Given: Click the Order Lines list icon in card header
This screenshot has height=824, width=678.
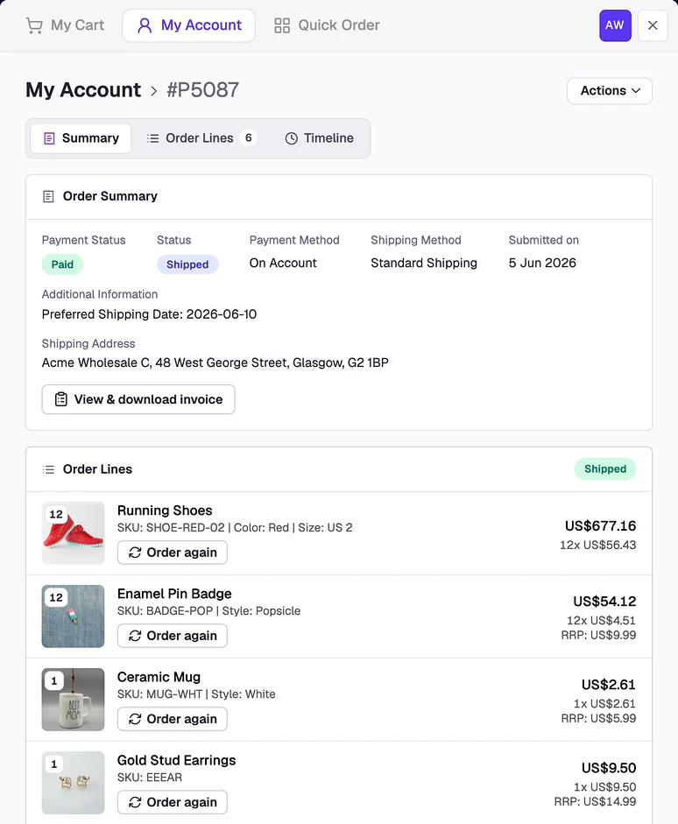Looking at the screenshot, I should [48, 469].
